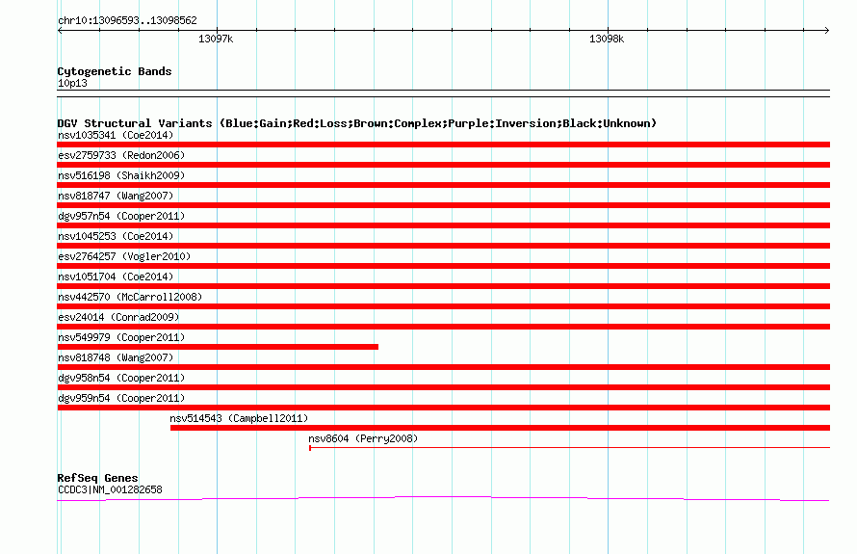Open variant nsv549979 (Cooper2011)
Screen dimensions: 857x554
click(121, 337)
